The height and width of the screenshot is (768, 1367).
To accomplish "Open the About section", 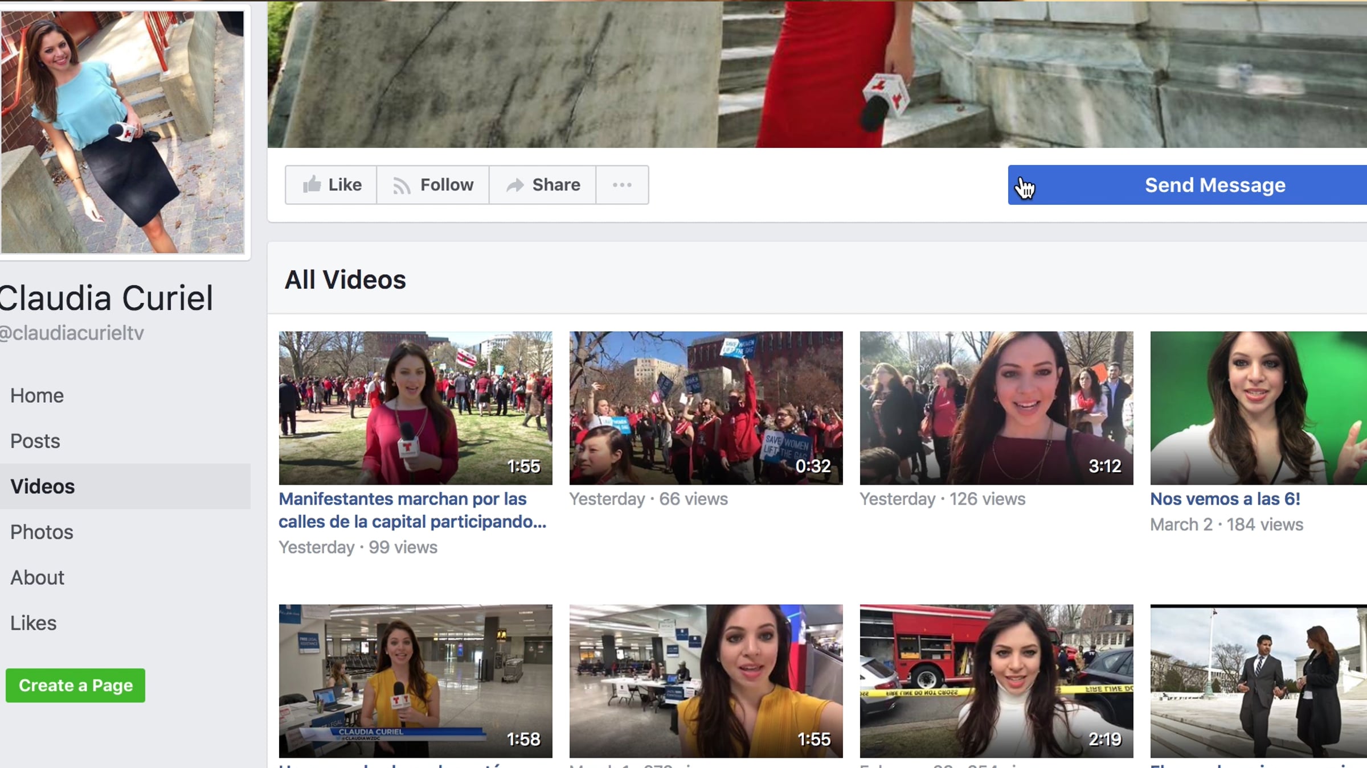I will click(38, 577).
